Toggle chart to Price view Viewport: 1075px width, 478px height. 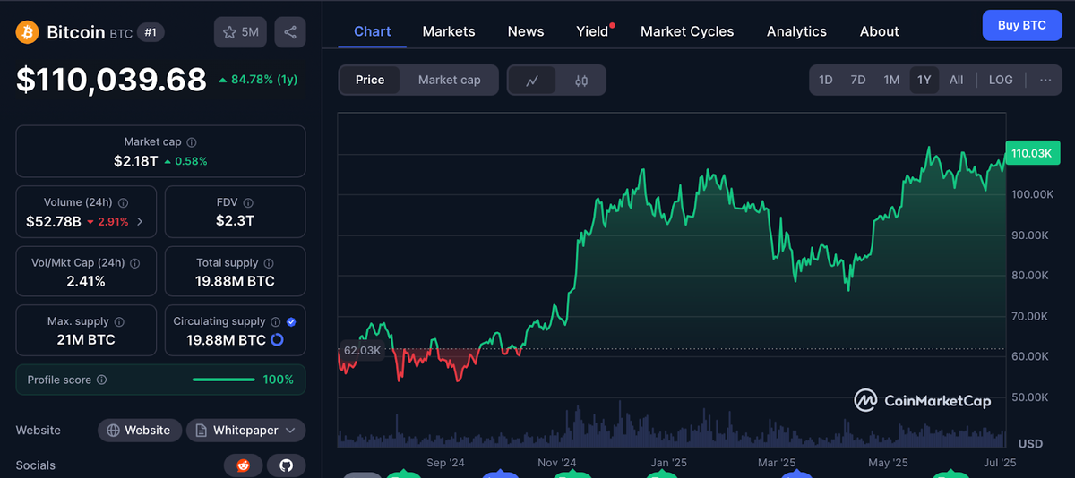tap(370, 80)
